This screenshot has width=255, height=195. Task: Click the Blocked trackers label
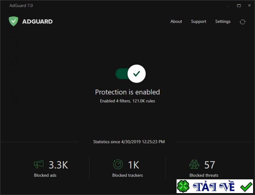[x=127, y=175]
